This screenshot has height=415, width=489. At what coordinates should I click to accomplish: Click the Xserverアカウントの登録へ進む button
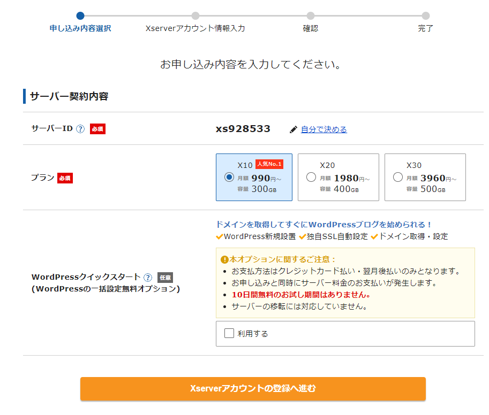pyautogui.click(x=253, y=389)
